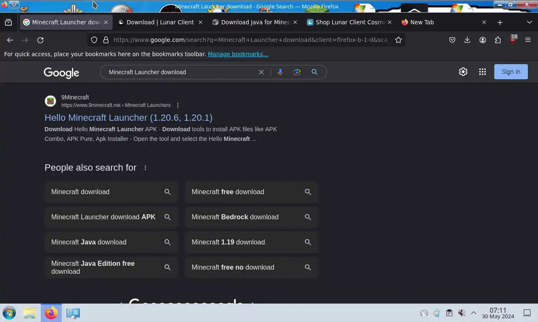
Task: Open the Firefox downloads panel
Action: click(x=467, y=40)
